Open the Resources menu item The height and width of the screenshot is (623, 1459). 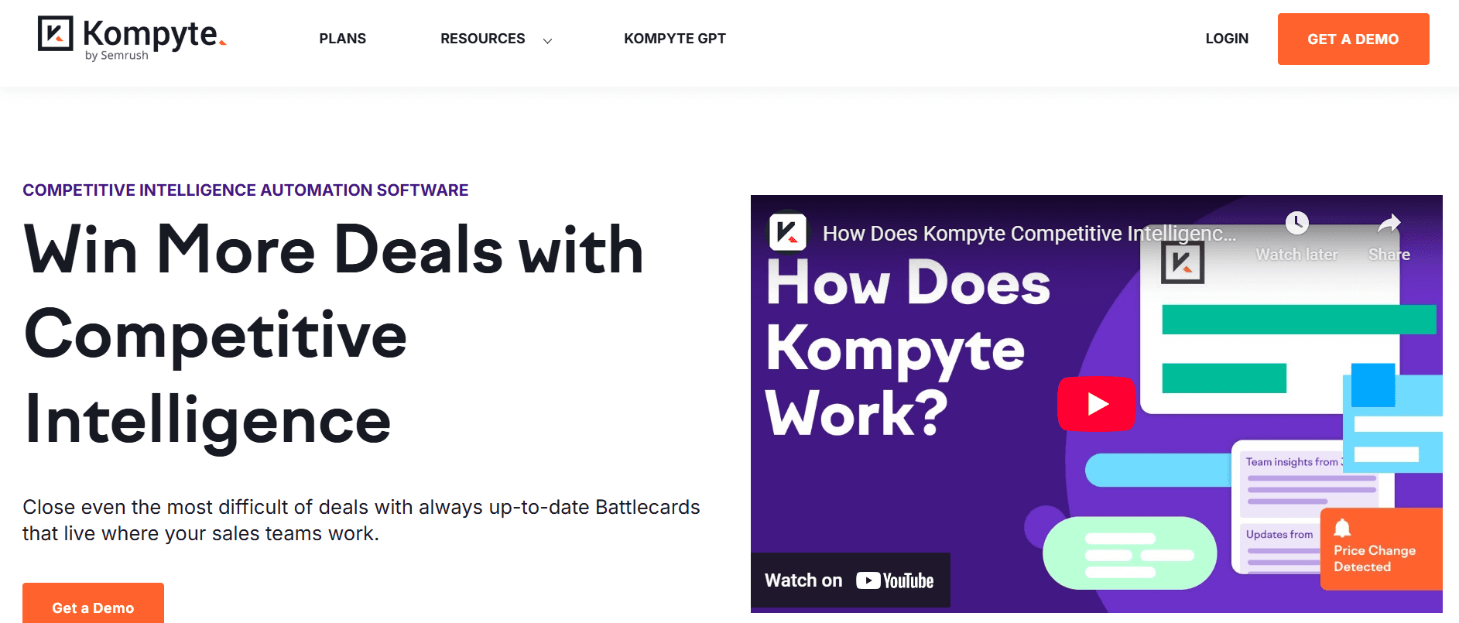click(482, 39)
